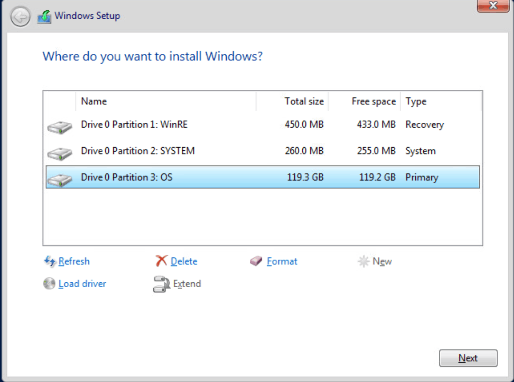
Task: Choose the Delete link
Action: (184, 261)
